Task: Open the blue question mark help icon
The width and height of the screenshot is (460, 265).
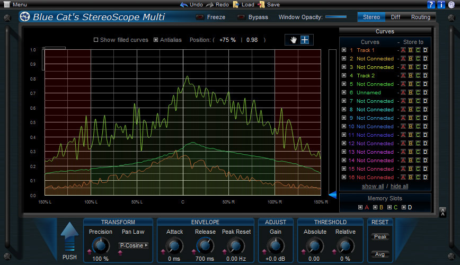Action: (x=431, y=4)
